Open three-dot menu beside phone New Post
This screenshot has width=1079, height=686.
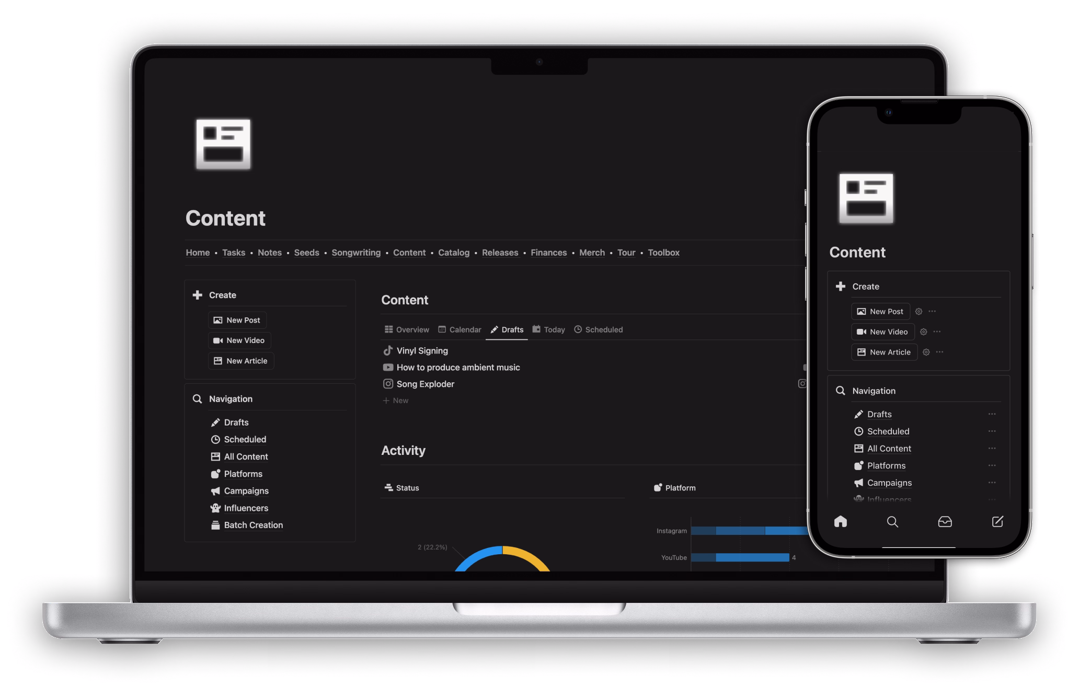point(932,311)
